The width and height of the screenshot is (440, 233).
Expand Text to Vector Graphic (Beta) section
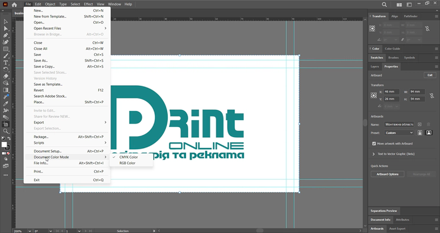coord(374,154)
